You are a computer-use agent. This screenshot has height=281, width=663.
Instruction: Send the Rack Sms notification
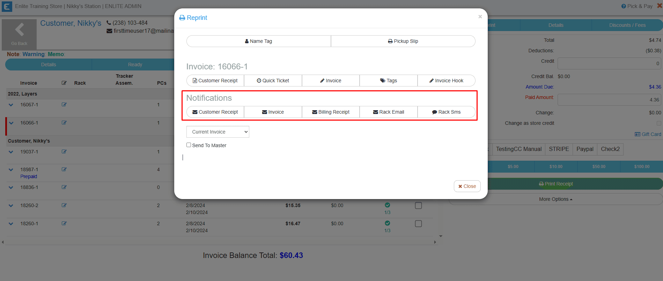click(446, 112)
